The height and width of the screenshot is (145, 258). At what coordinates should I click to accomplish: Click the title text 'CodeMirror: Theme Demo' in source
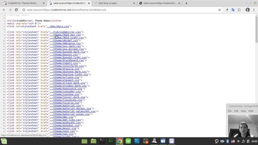[33, 21]
